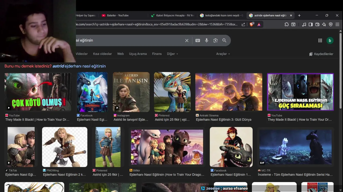Open Kaydedilenler saved items
The image size is (343, 192).
coord(321,54)
